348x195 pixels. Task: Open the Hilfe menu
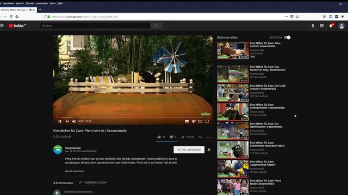60,3
